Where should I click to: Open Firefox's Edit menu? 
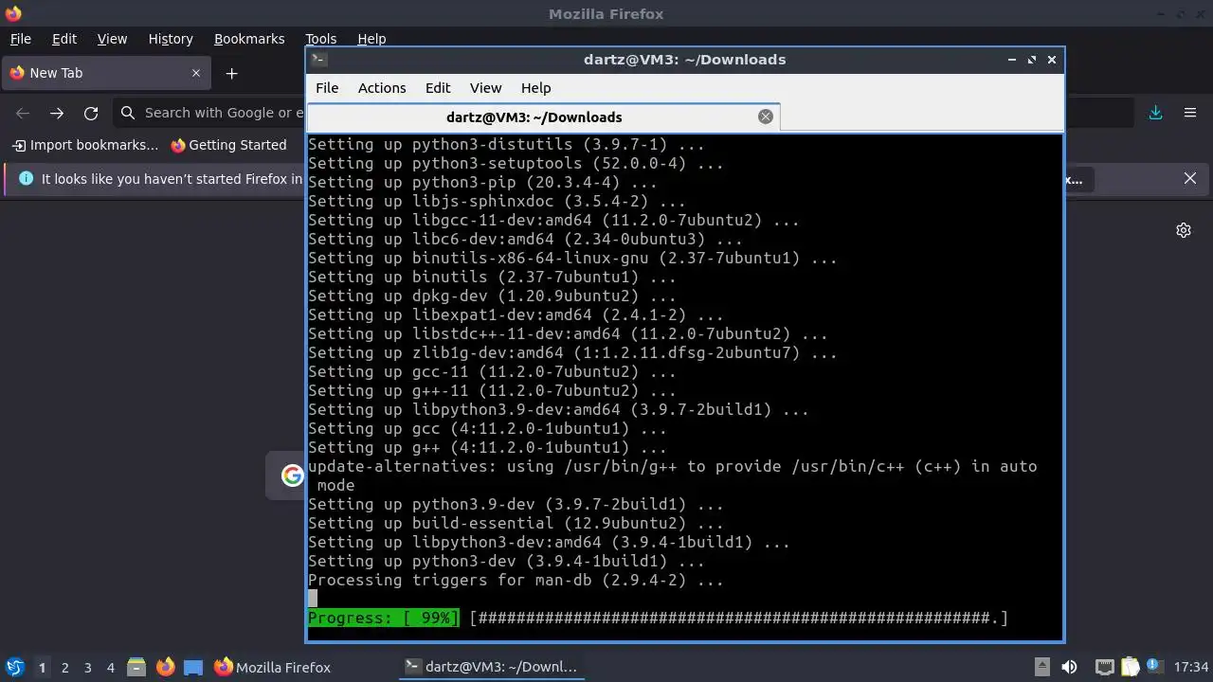click(x=63, y=39)
